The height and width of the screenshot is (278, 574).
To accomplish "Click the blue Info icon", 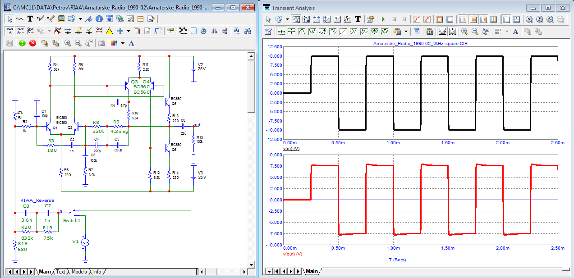I will pos(99,19).
